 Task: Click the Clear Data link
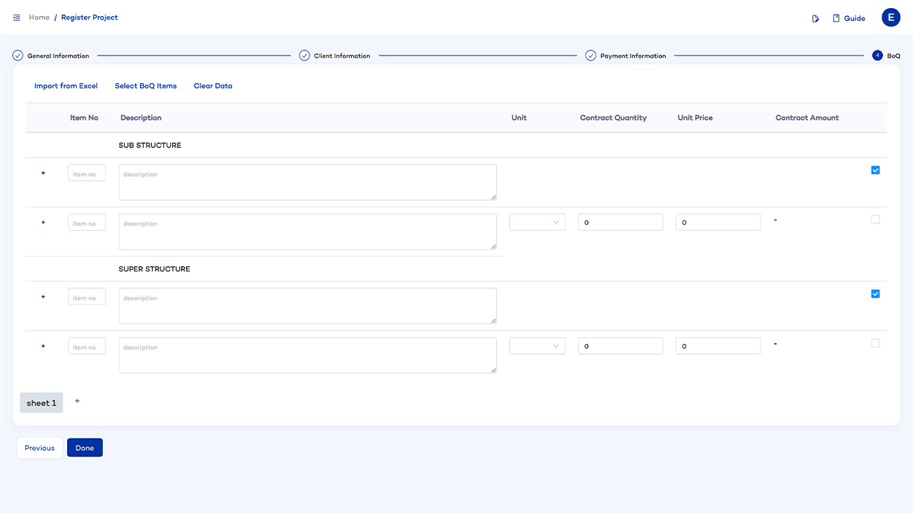213,86
